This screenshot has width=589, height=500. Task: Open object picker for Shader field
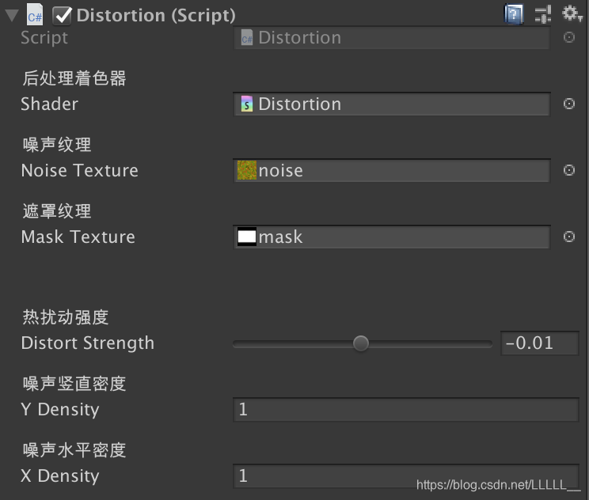click(568, 104)
